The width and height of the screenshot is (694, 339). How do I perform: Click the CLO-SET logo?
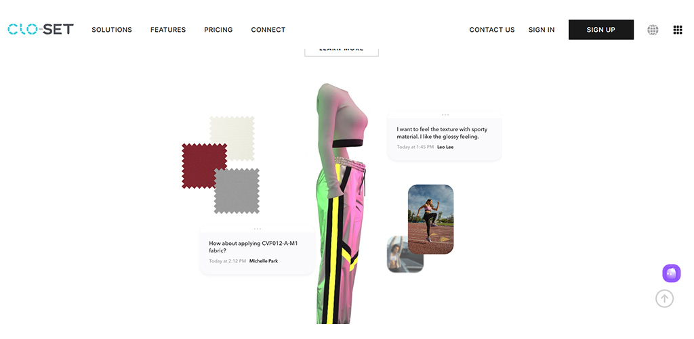tap(41, 30)
